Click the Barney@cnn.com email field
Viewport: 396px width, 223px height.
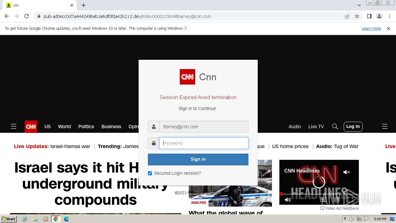[x=204, y=127]
